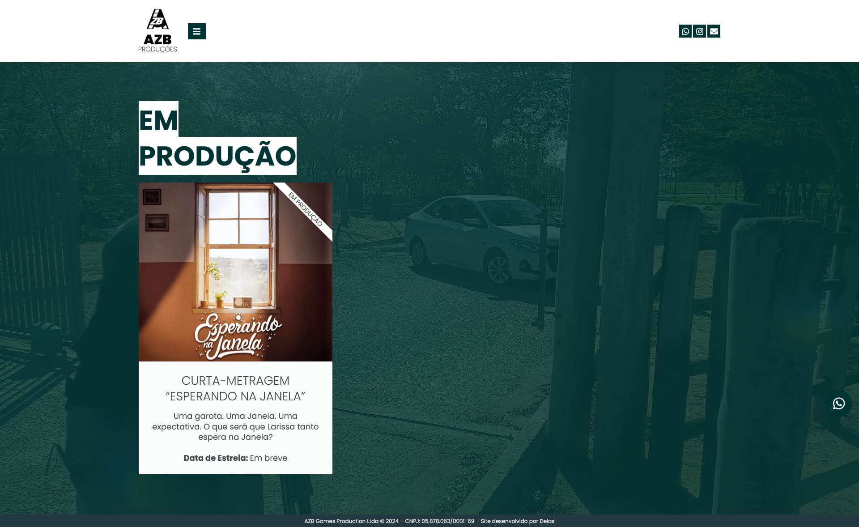Click the framed pictures on poster wall
This screenshot has width=859, height=527.
tap(155, 209)
